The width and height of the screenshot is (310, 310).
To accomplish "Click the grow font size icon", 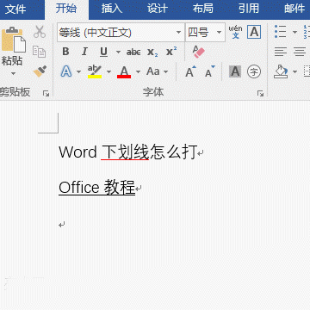I will click(x=190, y=71).
